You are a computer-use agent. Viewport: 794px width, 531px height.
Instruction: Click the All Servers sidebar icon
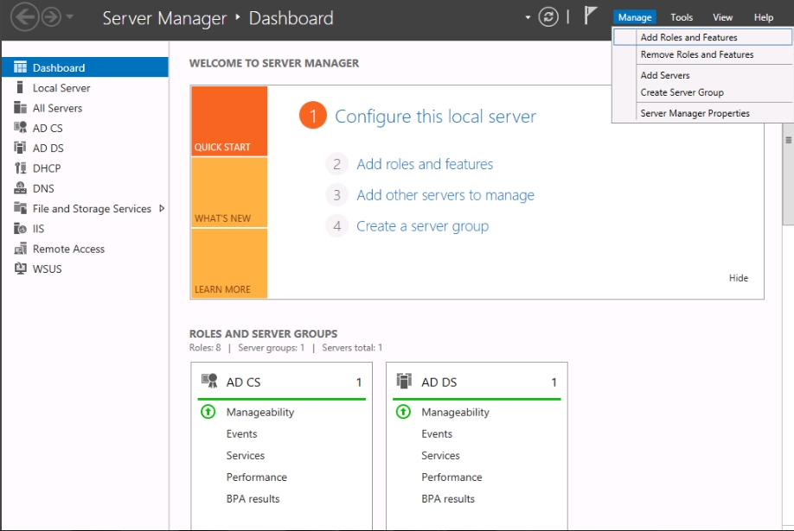pyautogui.click(x=20, y=108)
